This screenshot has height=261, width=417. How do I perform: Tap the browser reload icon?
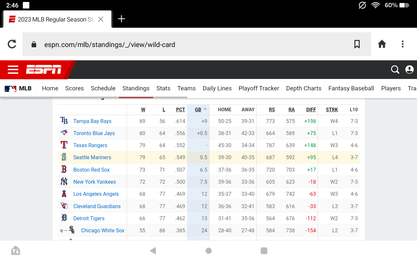point(12,44)
